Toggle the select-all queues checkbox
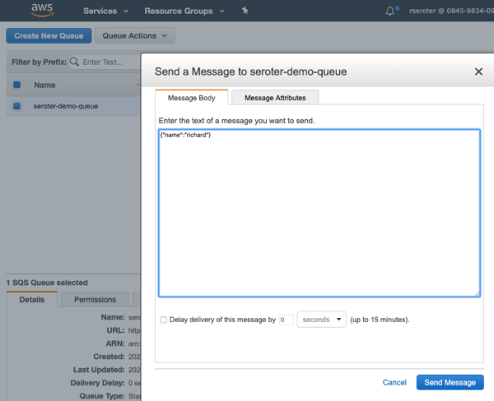The image size is (494, 401). [17, 85]
